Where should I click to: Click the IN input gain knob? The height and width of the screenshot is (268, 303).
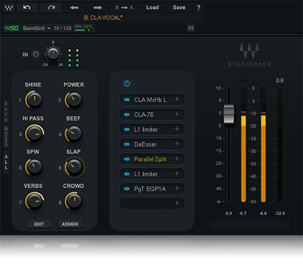(53, 54)
